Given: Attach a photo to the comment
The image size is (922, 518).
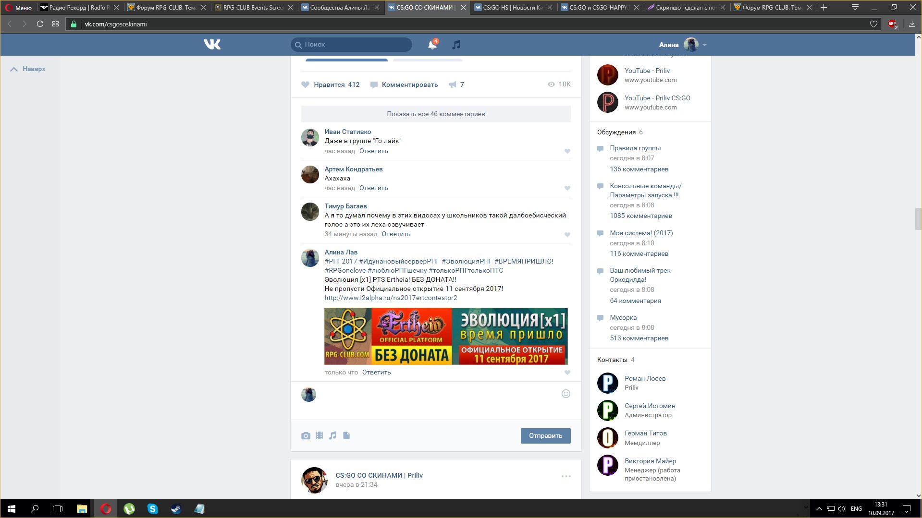Looking at the screenshot, I should [x=306, y=436].
